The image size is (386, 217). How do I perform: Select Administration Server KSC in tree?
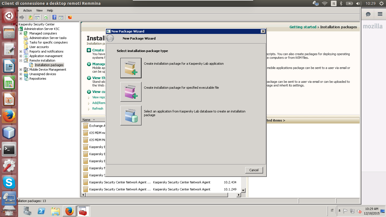[x=42, y=29]
